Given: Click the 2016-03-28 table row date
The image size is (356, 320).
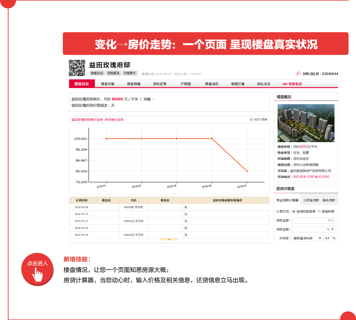Looking at the screenshot, I should click(x=82, y=207).
